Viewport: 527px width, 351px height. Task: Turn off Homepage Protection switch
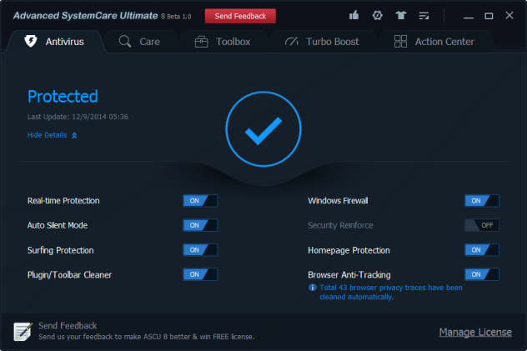point(482,250)
